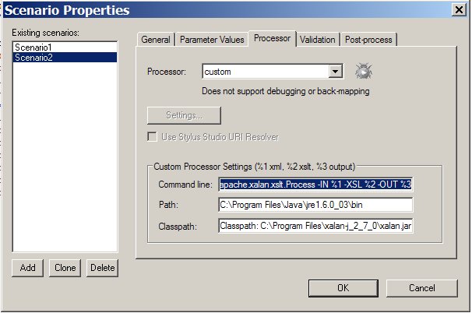Clone the selected scenario

point(65,268)
